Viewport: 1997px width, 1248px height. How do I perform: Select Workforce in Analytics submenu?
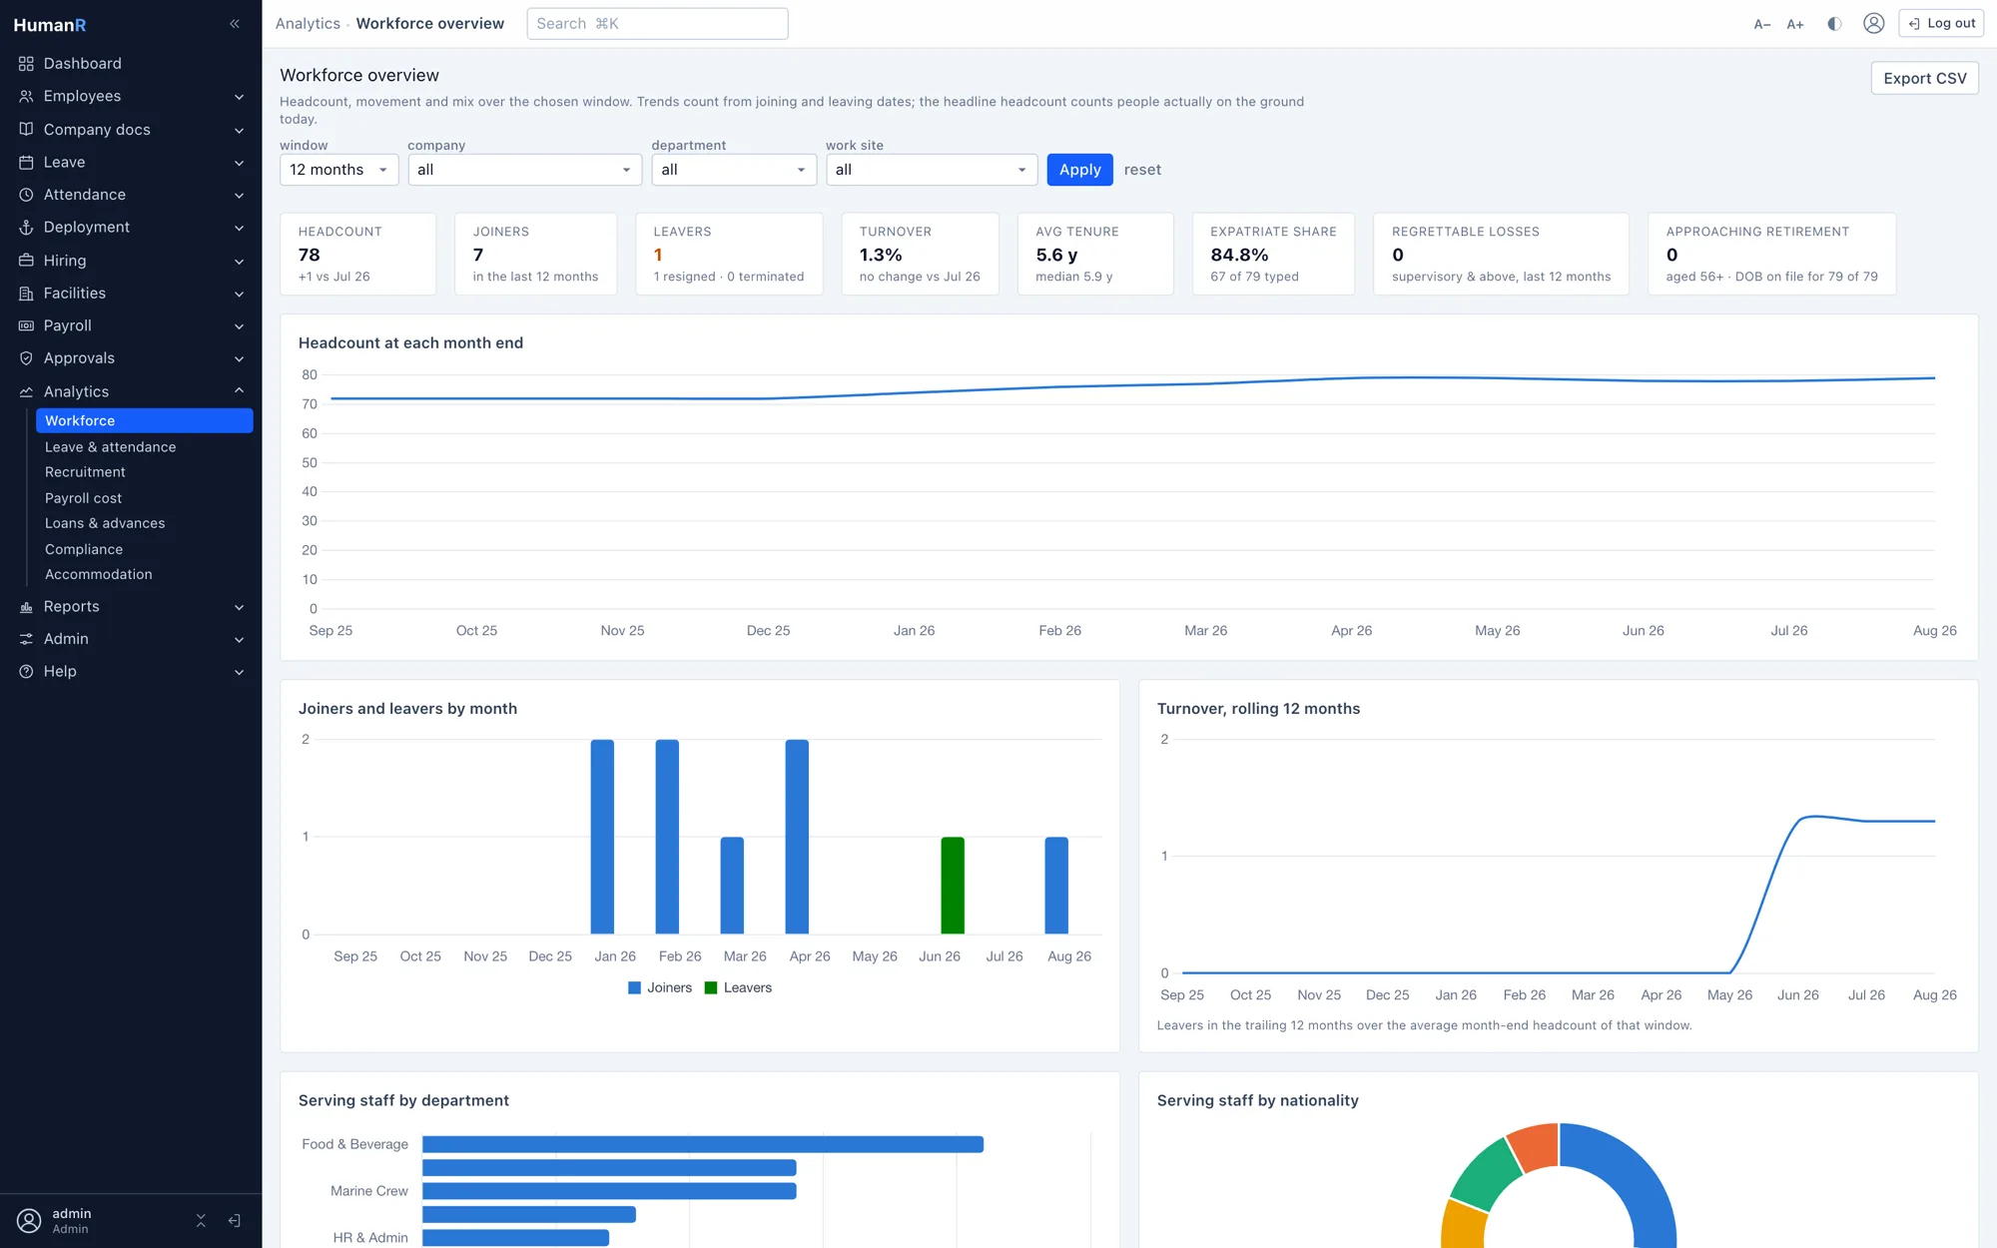click(x=145, y=421)
